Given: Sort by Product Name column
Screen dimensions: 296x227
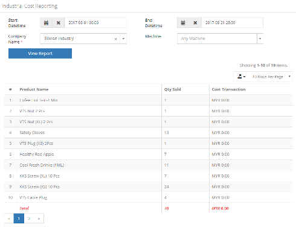Looking at the screenshot, I should (34, 89).
